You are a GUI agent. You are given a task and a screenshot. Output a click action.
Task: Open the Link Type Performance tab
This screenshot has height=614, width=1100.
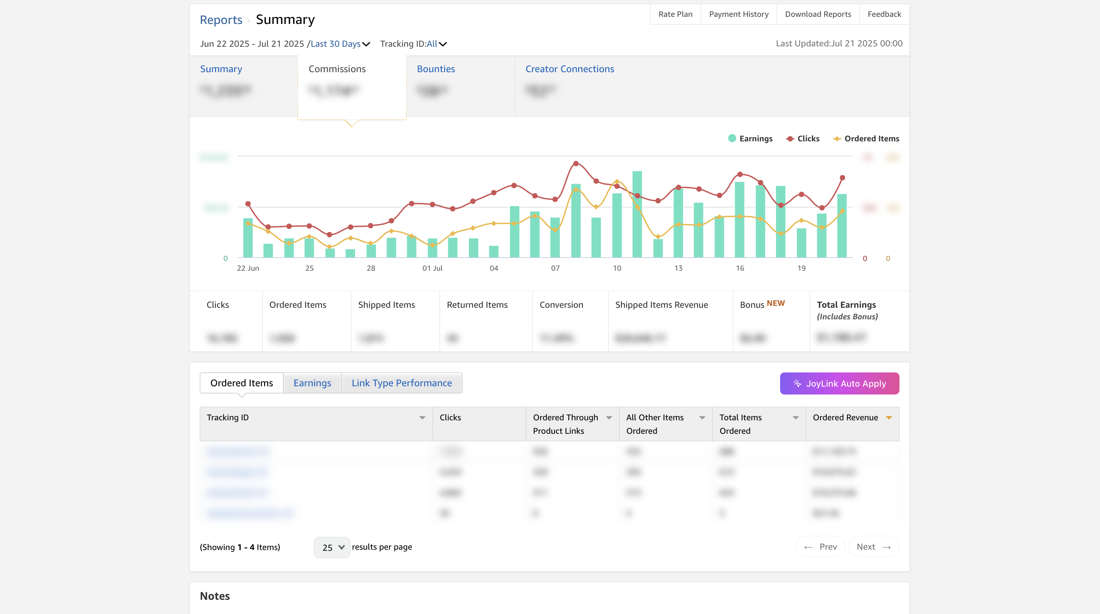(401, 383)
